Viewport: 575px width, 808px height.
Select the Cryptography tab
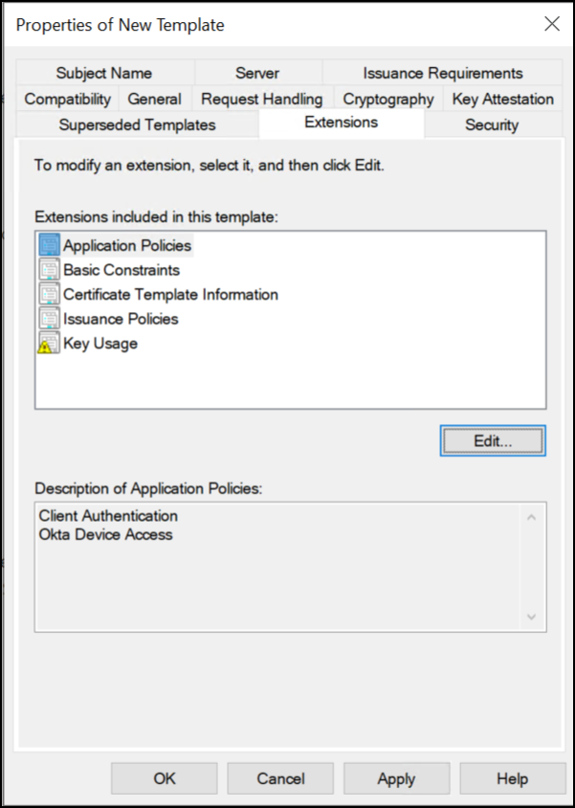click(x=388, y=99)
